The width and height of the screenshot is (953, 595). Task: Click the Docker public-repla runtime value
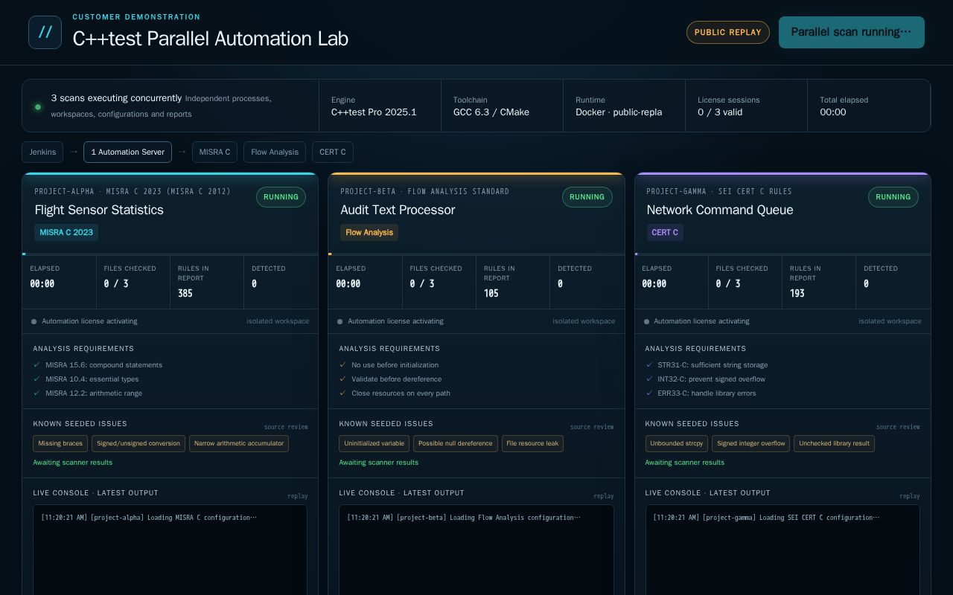pos(619,112)
